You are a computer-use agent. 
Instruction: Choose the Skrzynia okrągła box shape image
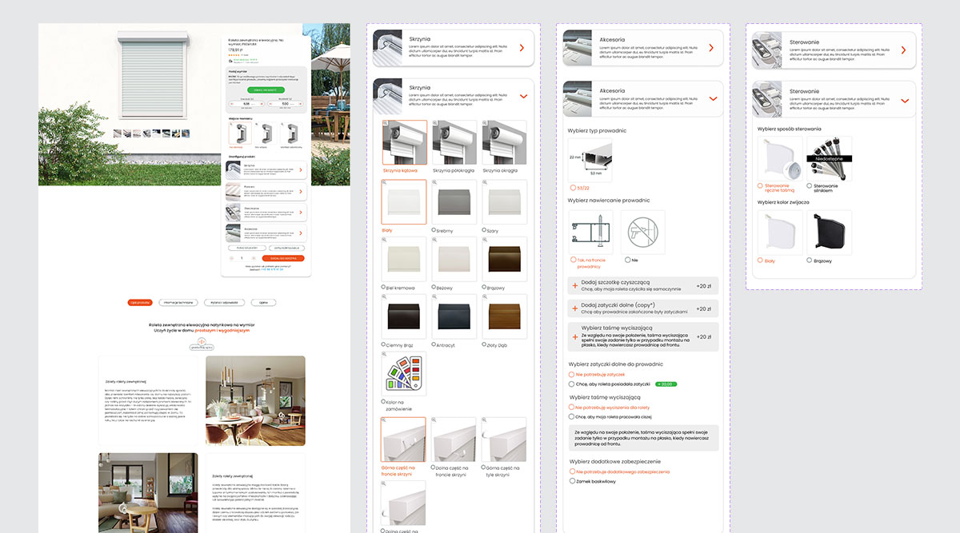tap(504, 143)
